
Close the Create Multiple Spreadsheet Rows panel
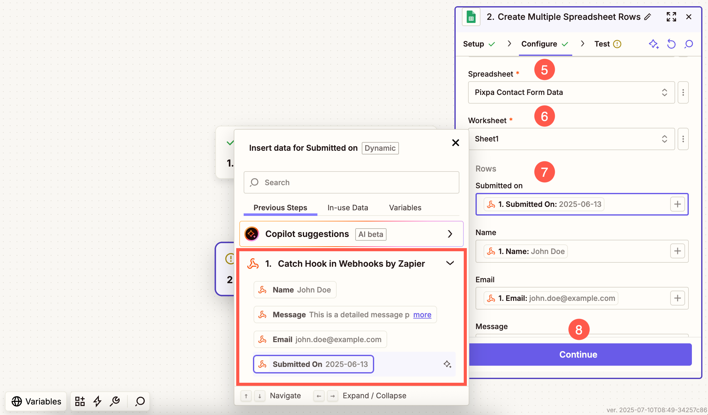(x=689, y=17)
